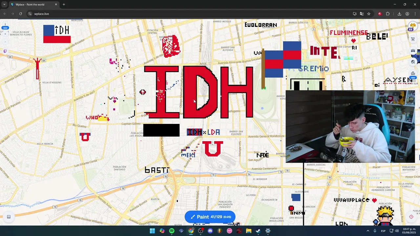Open the pink osu! taskbar icon
This screenshot has width=420, height=236.
[x=229, y=231]
